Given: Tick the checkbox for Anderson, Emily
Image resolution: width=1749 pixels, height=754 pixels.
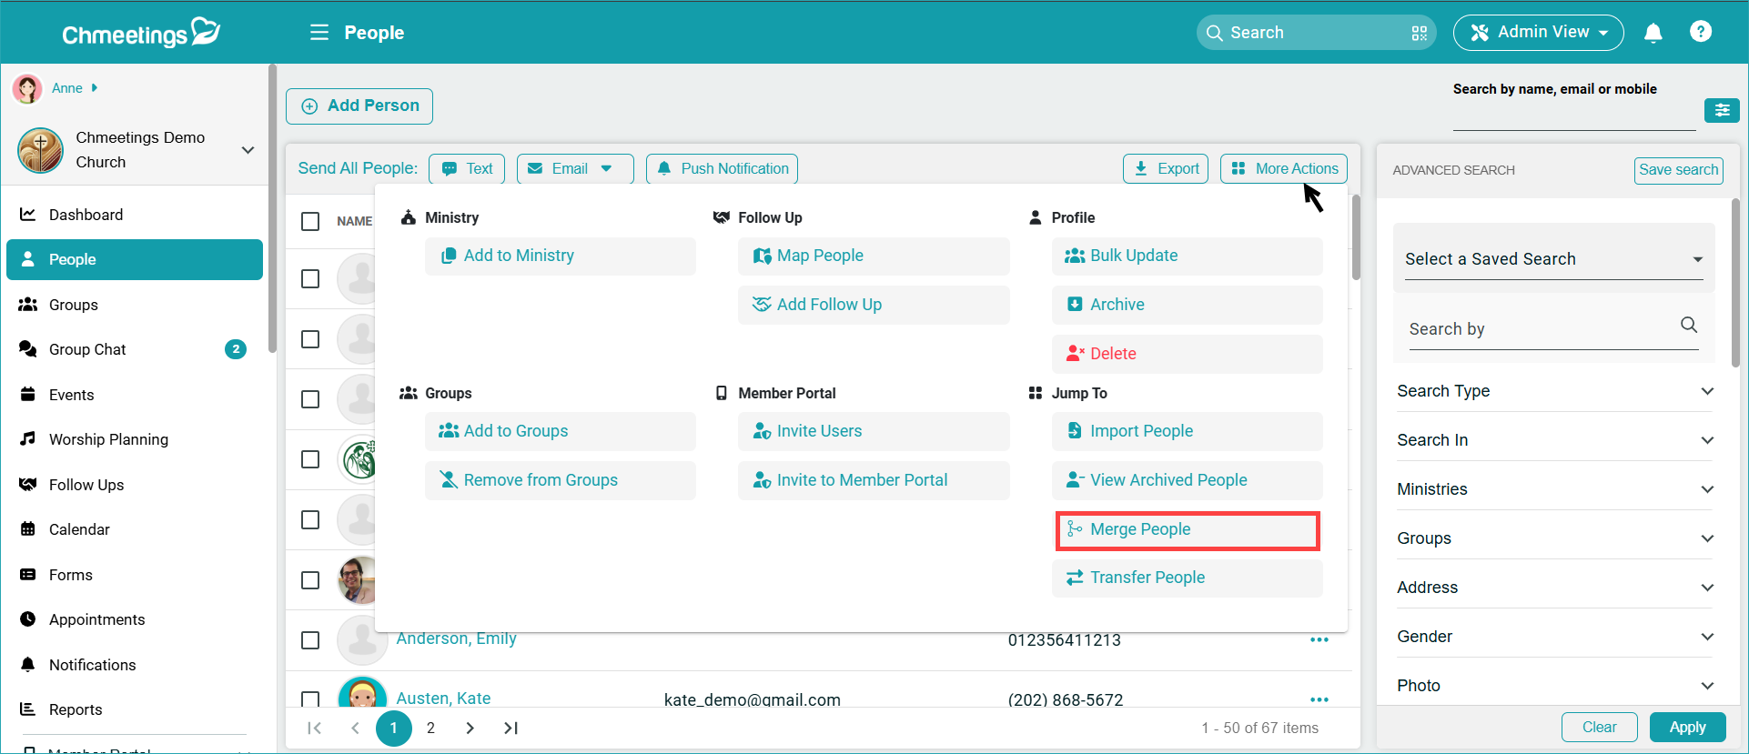Looking at the screenshot, I should (310, 639).
